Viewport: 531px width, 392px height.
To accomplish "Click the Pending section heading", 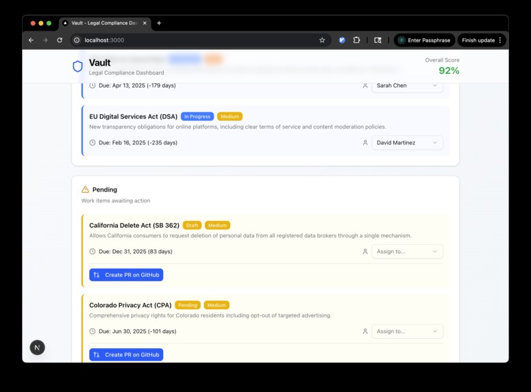I will tap(105, 190).
